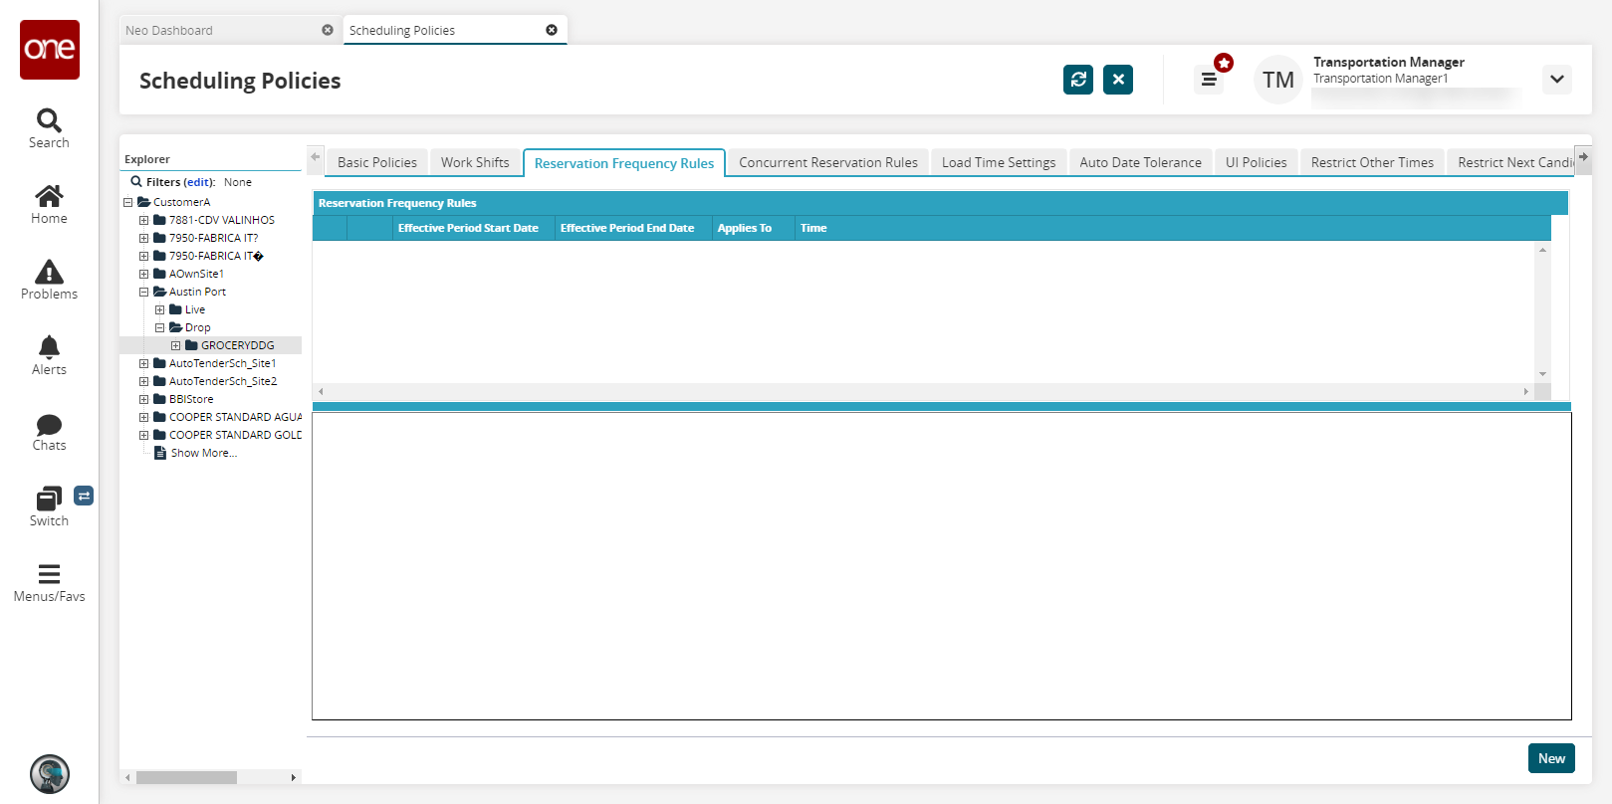Click the Show More document icon
The width and height of the screenshot is (1612, 804).
[159, 453]
